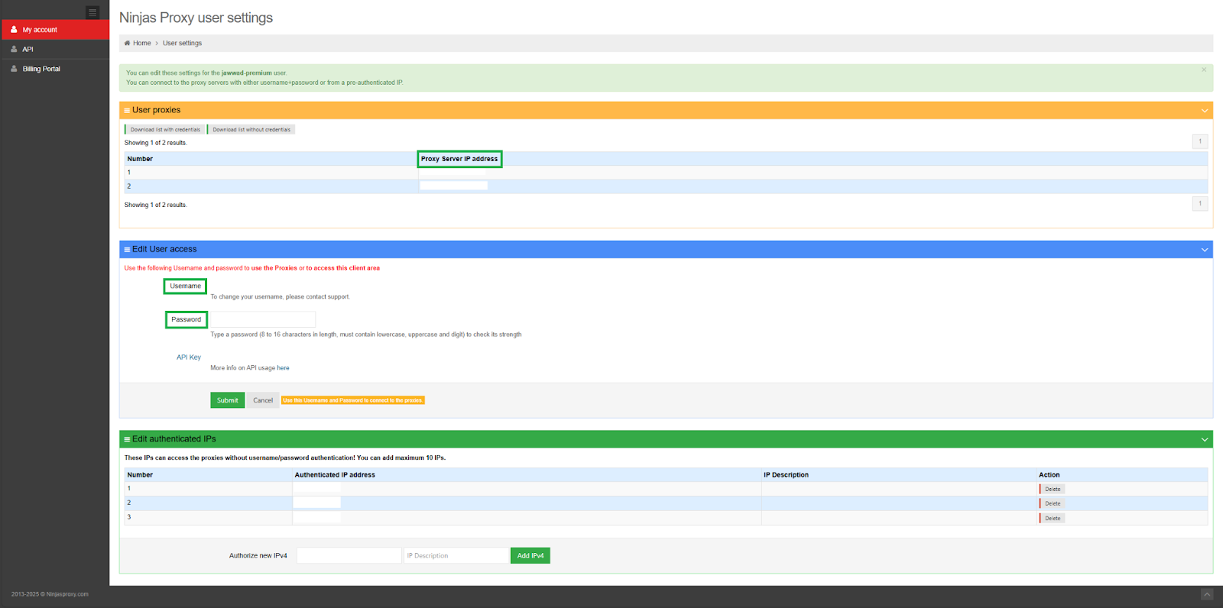Click the Action column header
Image resolution: width=1223 pixels, height=608 pixels.
1049,475
